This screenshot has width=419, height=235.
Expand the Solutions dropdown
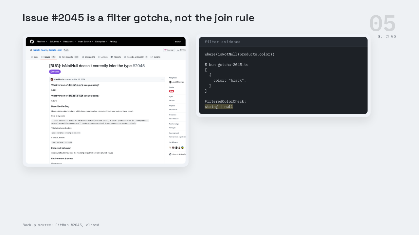click(55, 41)
